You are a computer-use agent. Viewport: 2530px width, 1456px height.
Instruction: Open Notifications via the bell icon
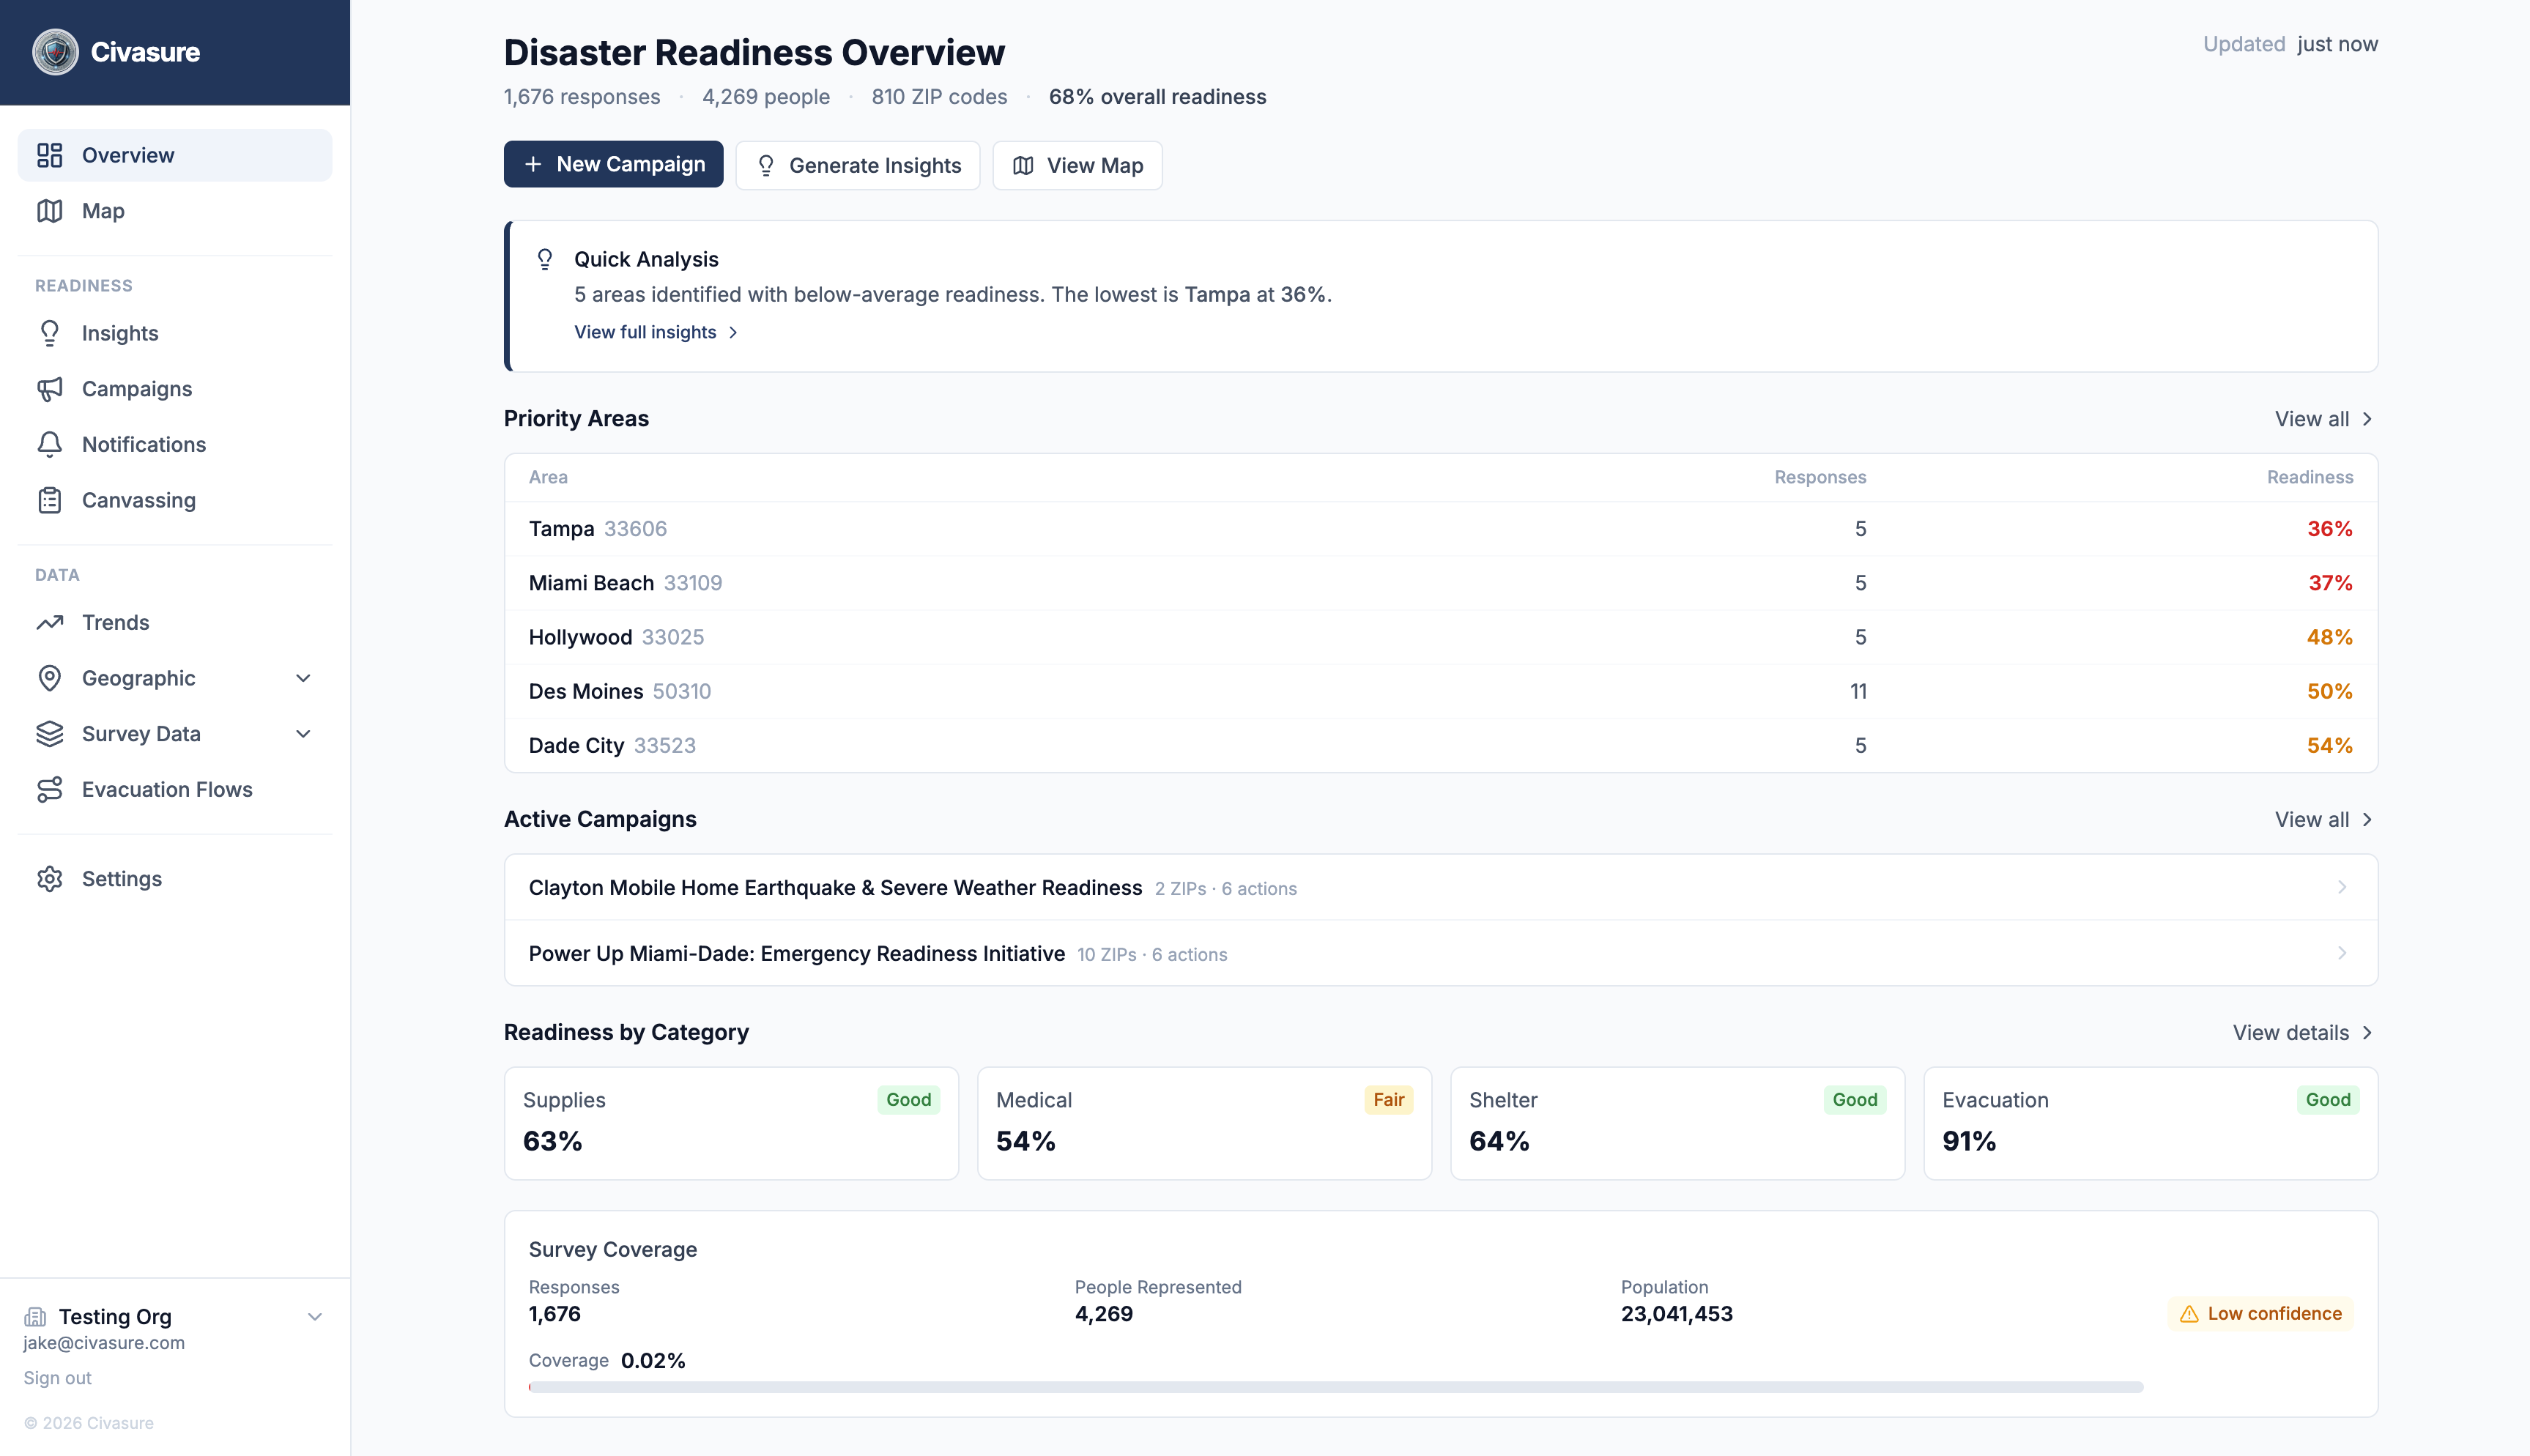51,445
